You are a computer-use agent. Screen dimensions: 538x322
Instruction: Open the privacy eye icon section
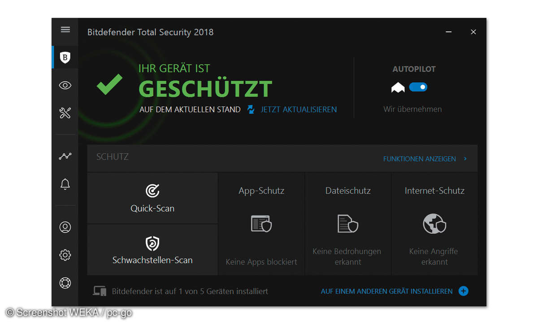[x=65, y=85]
